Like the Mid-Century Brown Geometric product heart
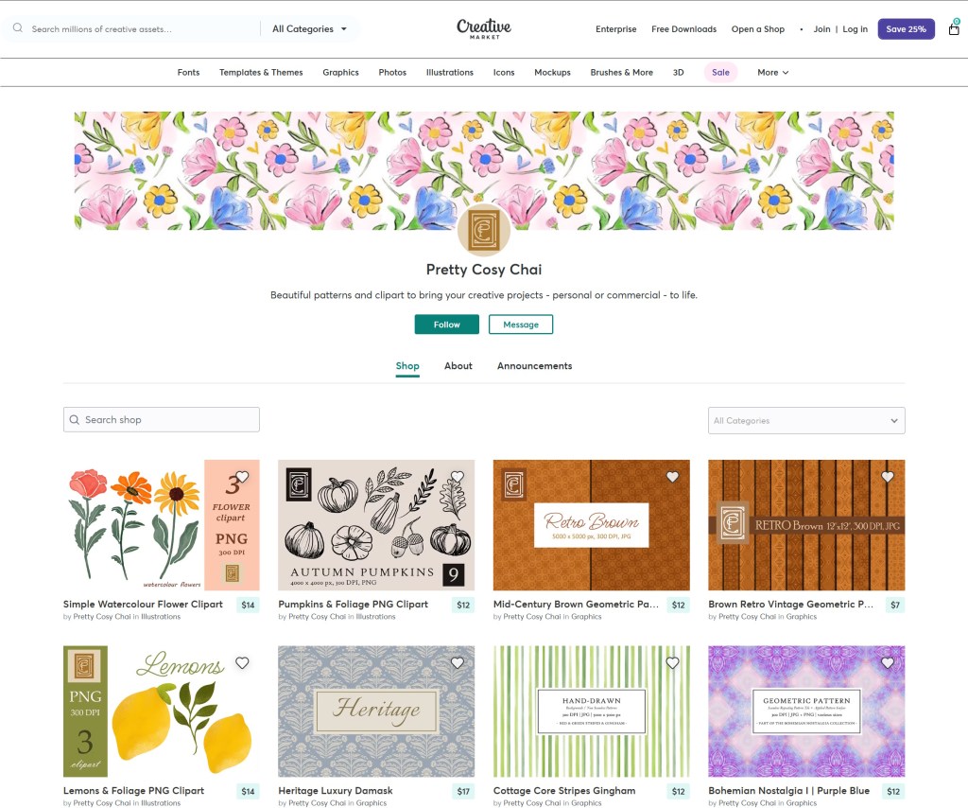 pyautogui.click(x=672, y=477)
